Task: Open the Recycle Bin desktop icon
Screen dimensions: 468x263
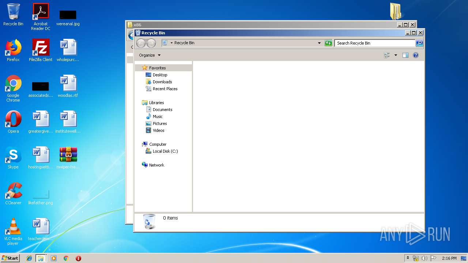Action: 13,15
